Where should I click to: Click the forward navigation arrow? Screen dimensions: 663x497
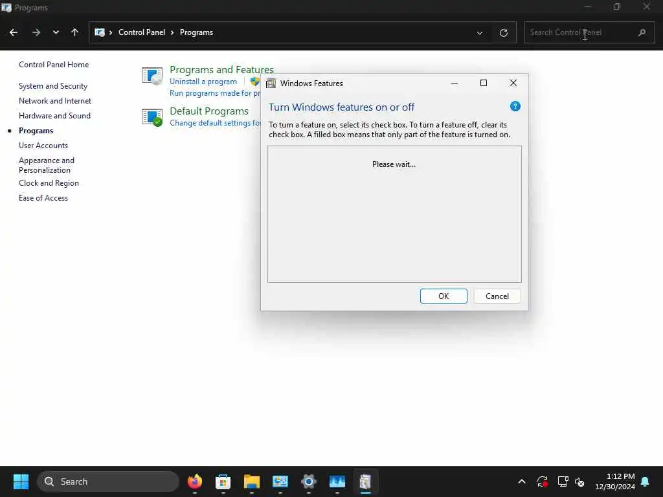(36, 32)
